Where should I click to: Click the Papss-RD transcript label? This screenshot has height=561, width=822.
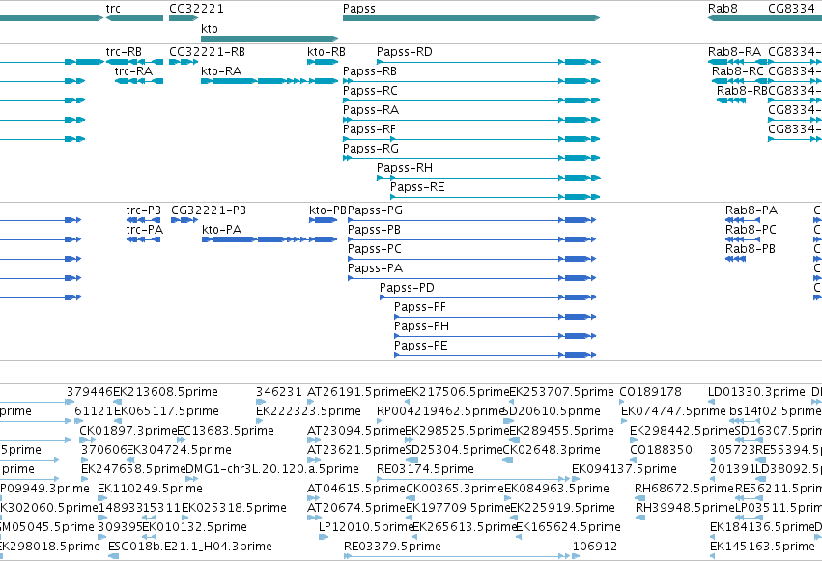click(x=404, y=52)
